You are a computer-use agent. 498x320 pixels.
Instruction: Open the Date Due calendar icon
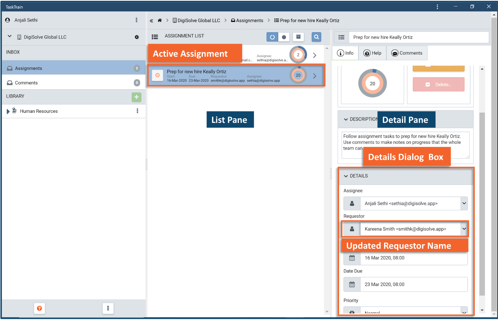352,284
